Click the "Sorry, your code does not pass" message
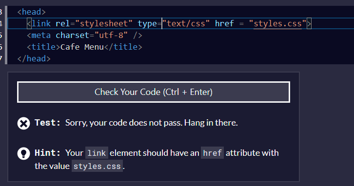This screenshot has width=354, height=186. tap(123, 123)
